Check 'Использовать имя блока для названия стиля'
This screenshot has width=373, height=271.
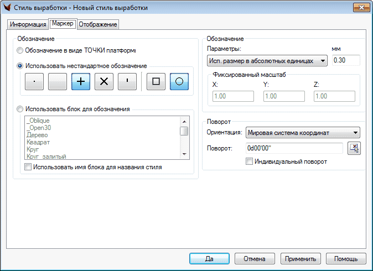[x=28, y=166]
